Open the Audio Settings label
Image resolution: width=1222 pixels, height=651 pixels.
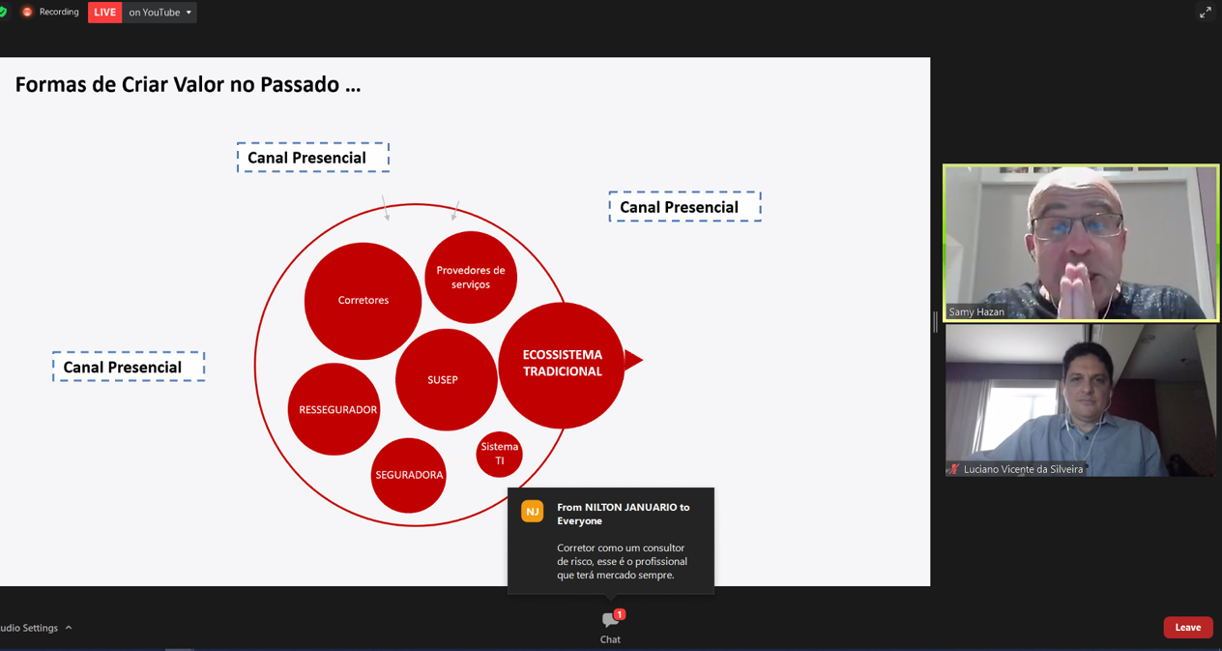(29, 628)
